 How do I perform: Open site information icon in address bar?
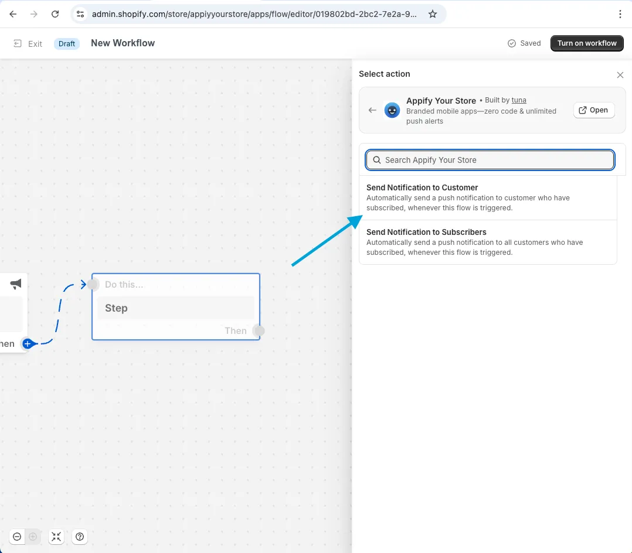80,14
